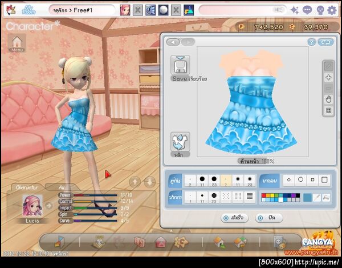Select the hand pan tool

click(328, 99)
